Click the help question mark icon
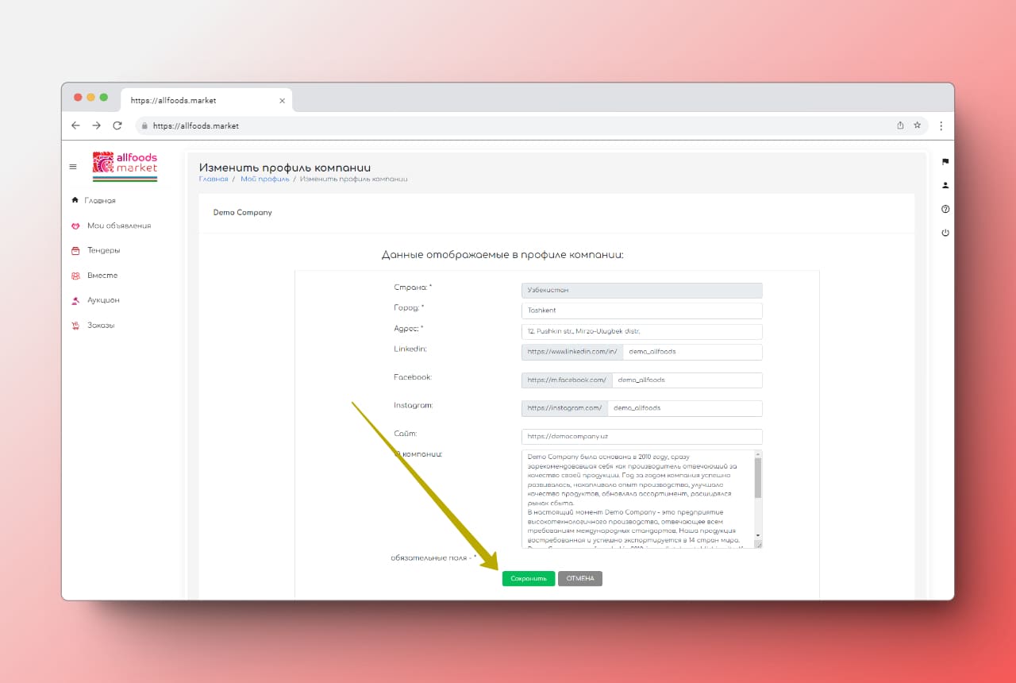Image resolution: width=1016 pixels, height=683 pixels. pyautogui.click(x=945, y=209)
